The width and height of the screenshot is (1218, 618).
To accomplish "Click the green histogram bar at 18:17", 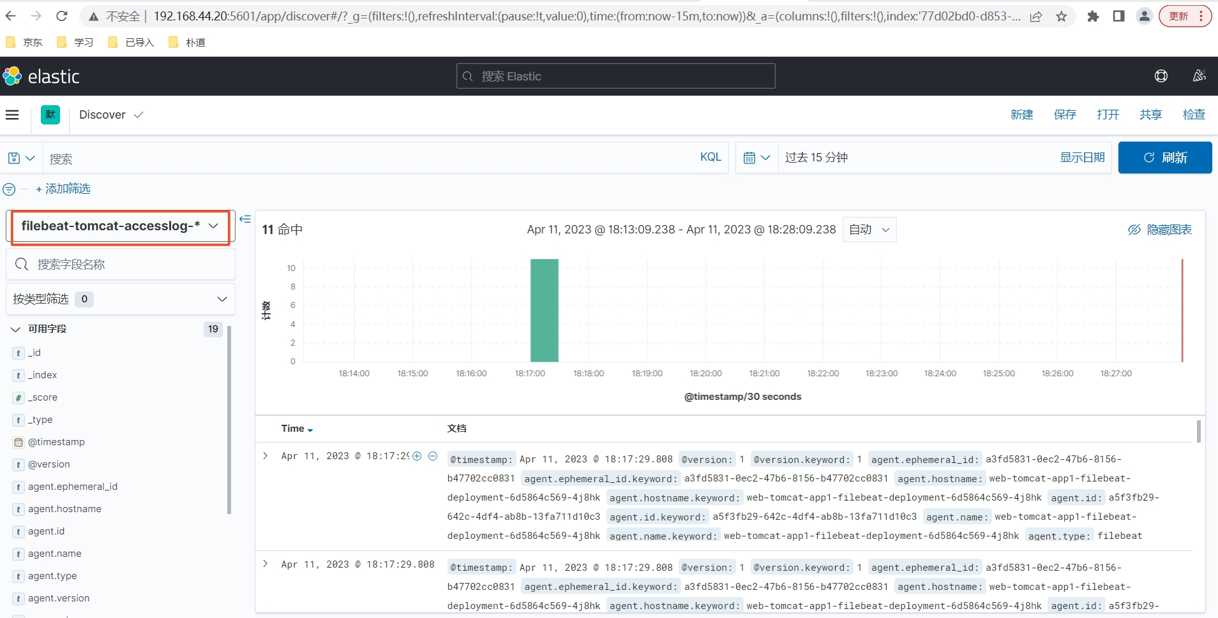I will tap(545, 311).
